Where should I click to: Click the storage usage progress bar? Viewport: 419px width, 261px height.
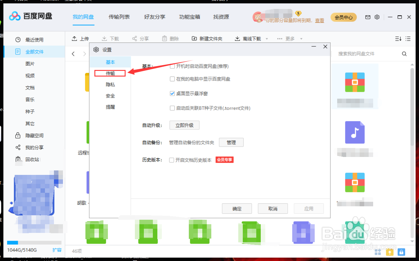pos(34,242)
